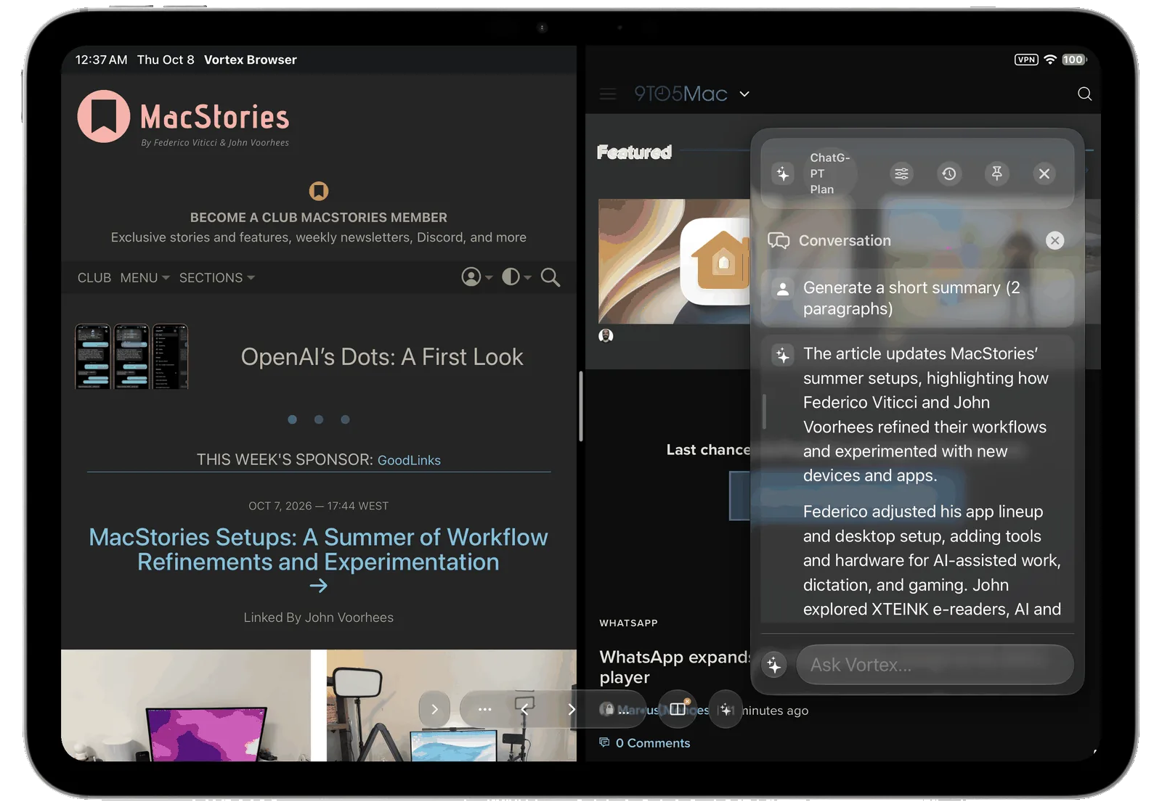Open the assistant settings sliders icon
This screenshot has height=807, width=1162.
901,173
